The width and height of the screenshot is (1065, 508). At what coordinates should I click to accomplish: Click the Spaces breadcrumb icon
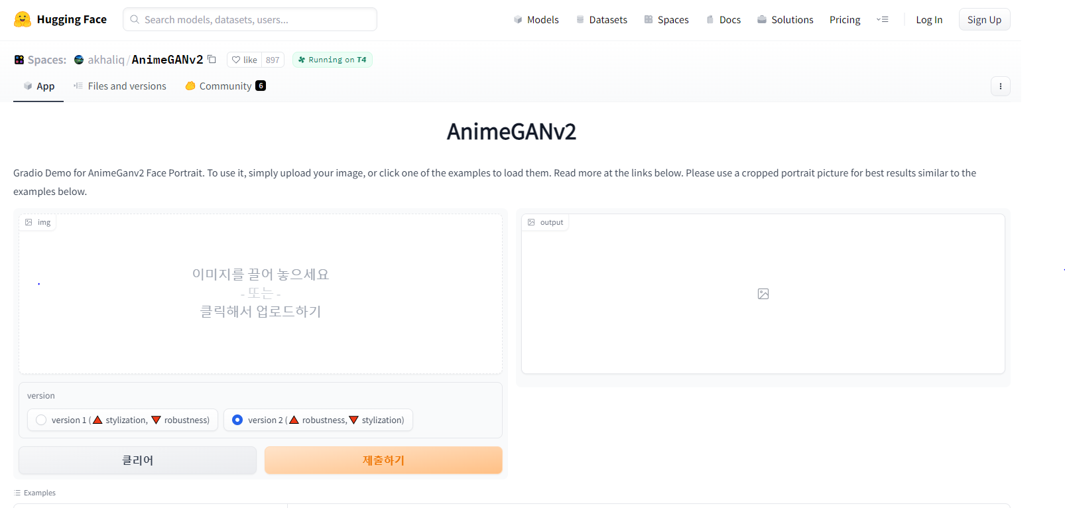[x=19, y=60]
